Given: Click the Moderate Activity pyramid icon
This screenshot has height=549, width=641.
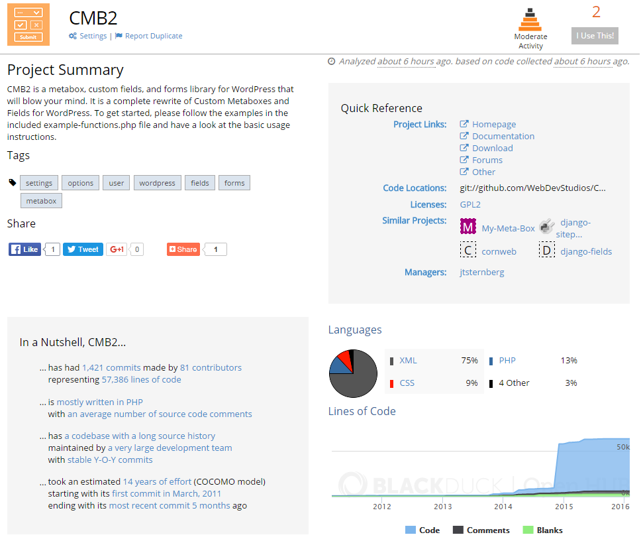Looking at the screenshot, I should point(530,19).
